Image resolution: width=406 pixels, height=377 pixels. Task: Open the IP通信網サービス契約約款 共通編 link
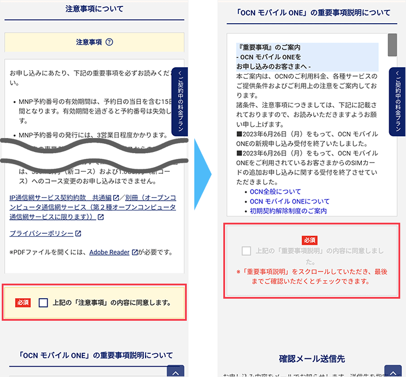60,198
